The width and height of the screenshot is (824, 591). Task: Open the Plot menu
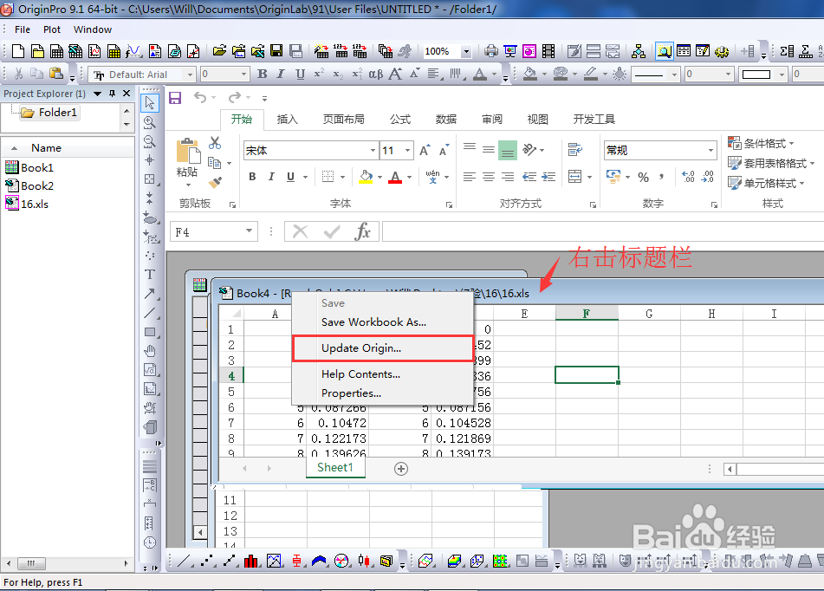51,29
